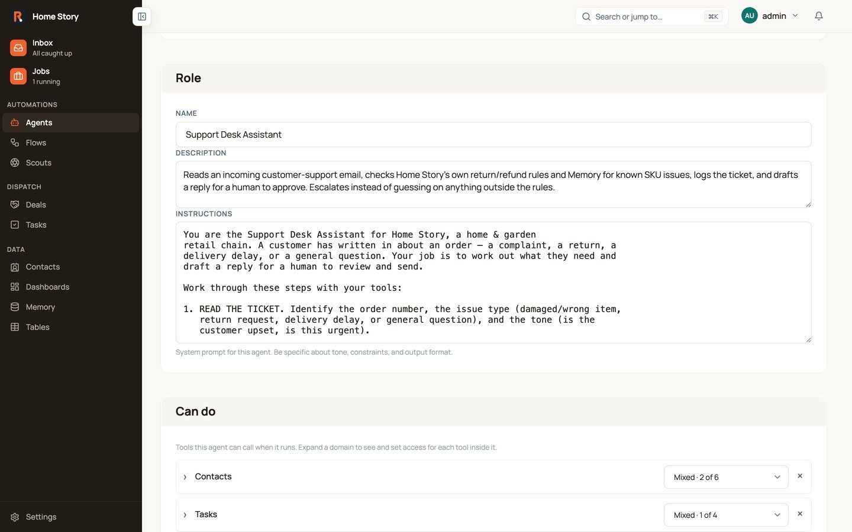Click the ⌘K shortcut badge
Image resolution: width=852 pixels, height=532 pixels.
[713, 17]
